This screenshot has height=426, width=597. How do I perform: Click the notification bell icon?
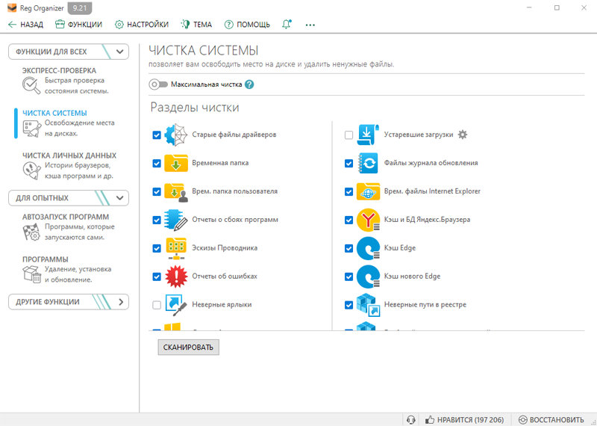(x=287, y=25)
